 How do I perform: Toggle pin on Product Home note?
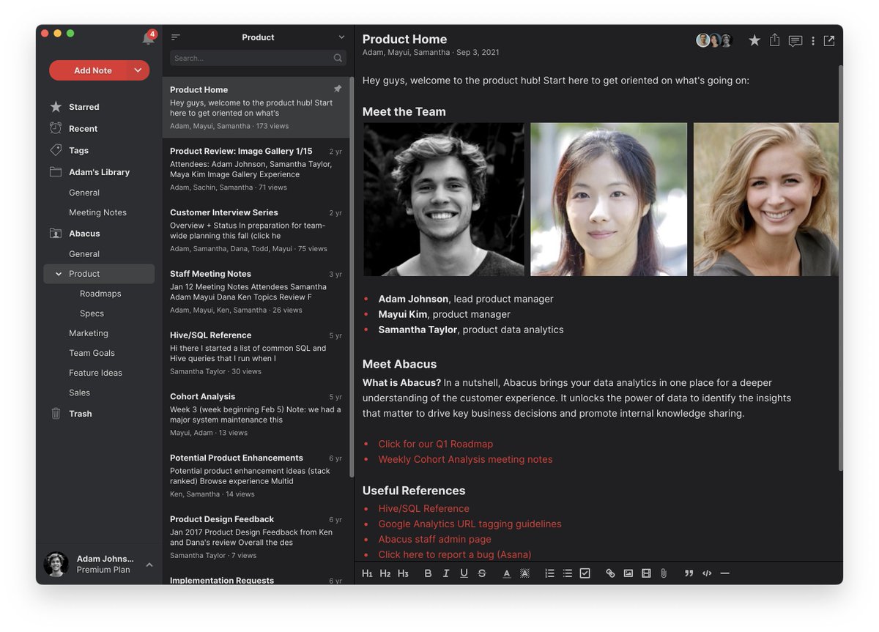pos(338,89)
